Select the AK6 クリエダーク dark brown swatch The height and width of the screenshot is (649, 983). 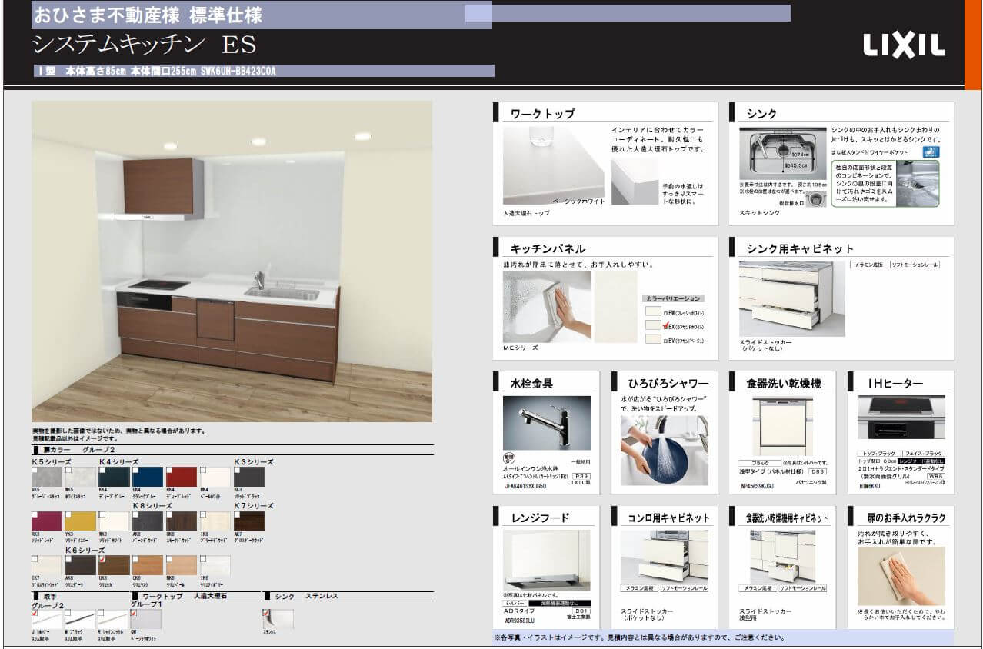[x=80, y=565]
